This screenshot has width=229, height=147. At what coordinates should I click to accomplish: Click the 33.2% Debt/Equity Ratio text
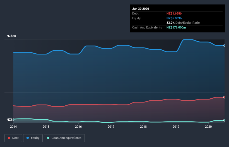click(183, 23)
